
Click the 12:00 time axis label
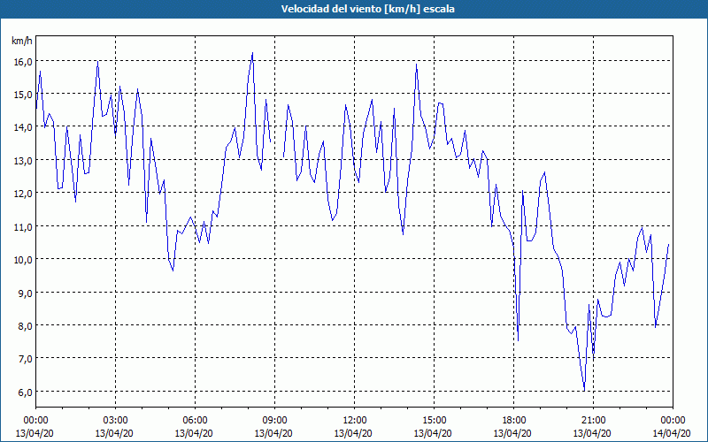pos(355,421)
